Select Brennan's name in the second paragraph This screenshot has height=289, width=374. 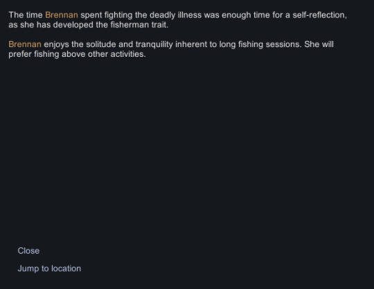click(25, 44)
